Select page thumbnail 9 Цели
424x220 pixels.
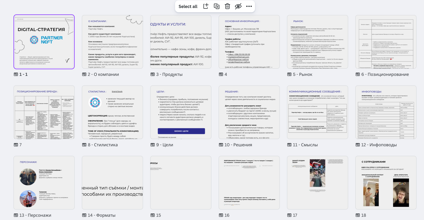[x=181, y=112]
